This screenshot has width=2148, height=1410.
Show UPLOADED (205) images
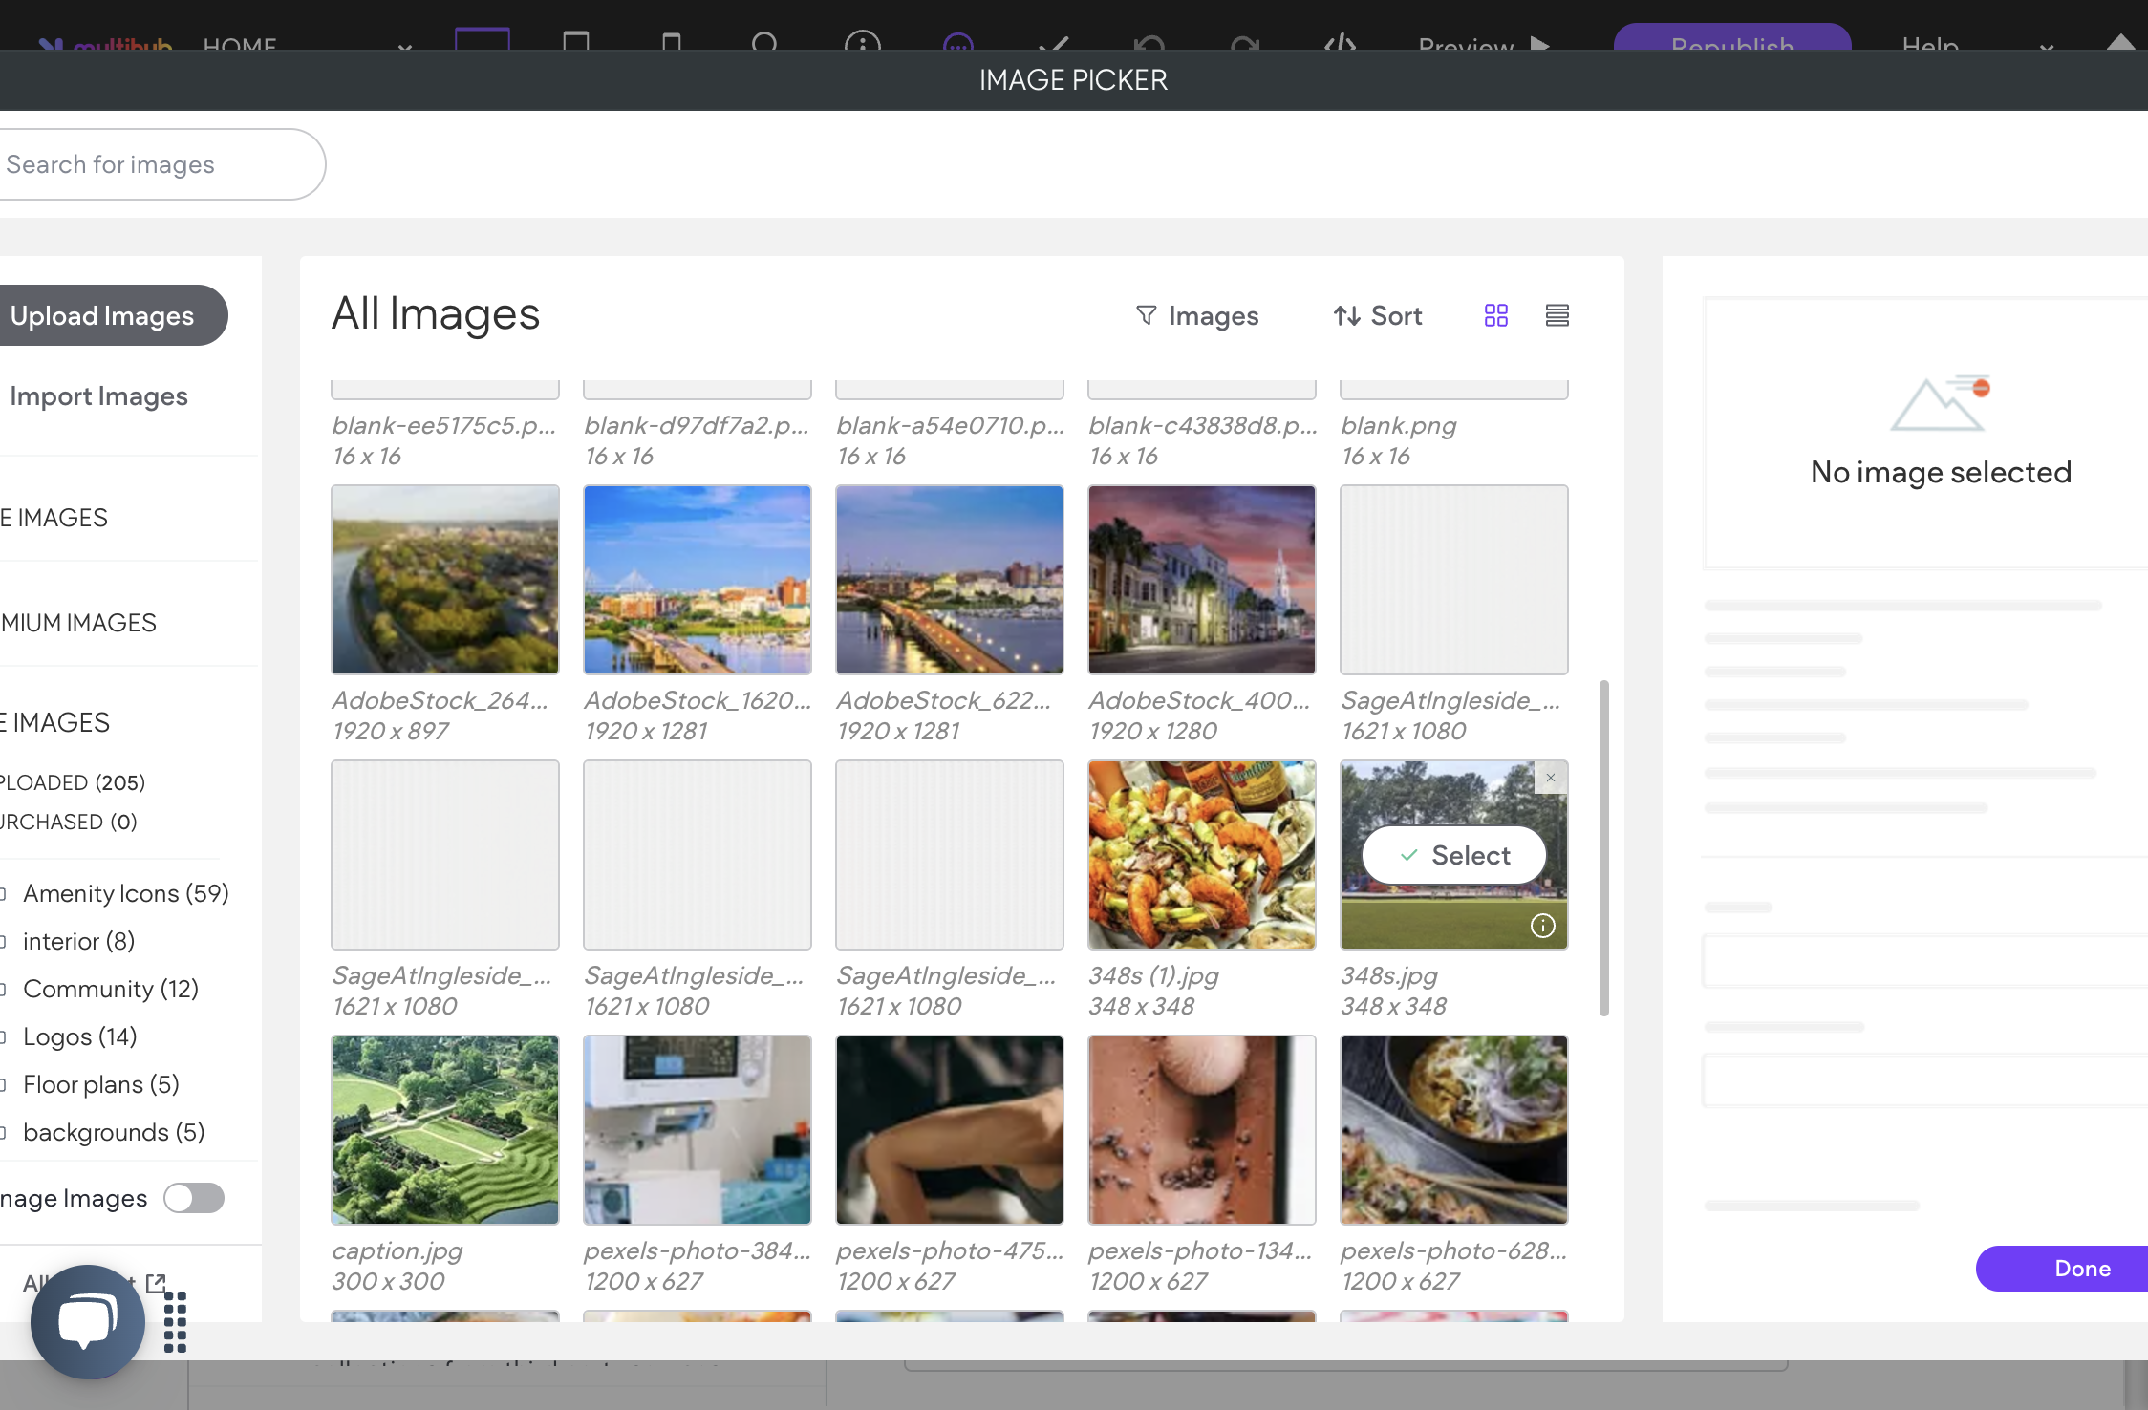[x=73, y=782]
